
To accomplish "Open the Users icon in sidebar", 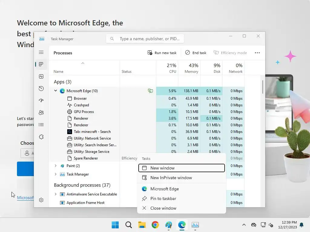I will tap(41, 113).
